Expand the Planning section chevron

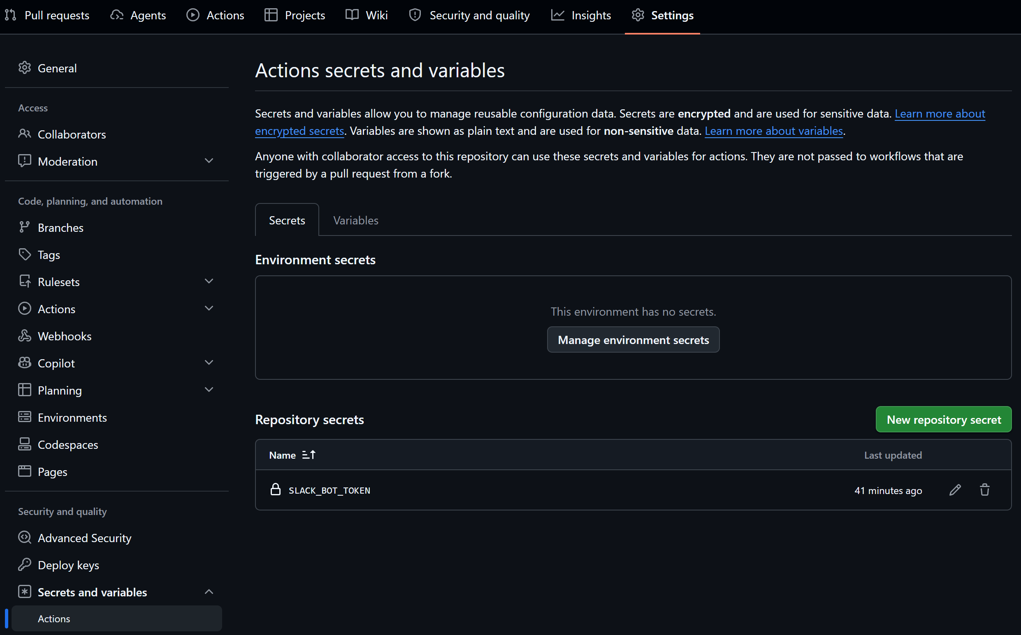coord(209,390)
